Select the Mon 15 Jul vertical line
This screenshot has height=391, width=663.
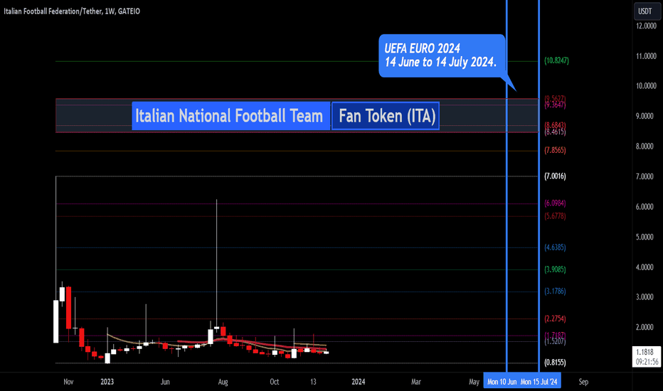(x=539, y=186)
